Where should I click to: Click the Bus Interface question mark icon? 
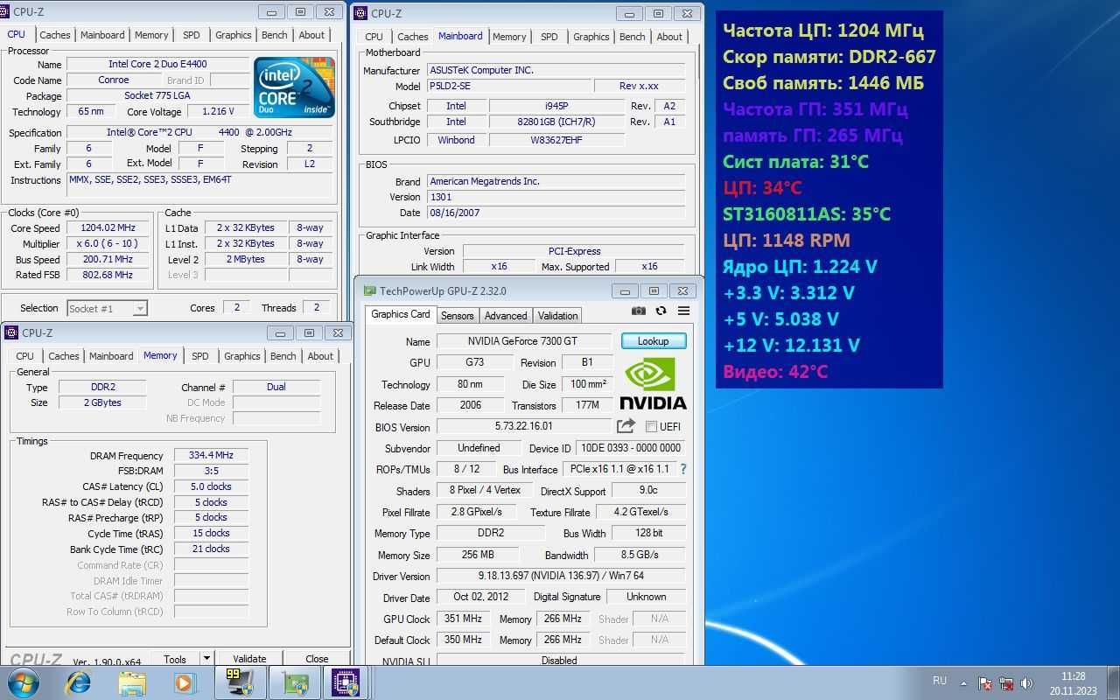coord(683,469)
